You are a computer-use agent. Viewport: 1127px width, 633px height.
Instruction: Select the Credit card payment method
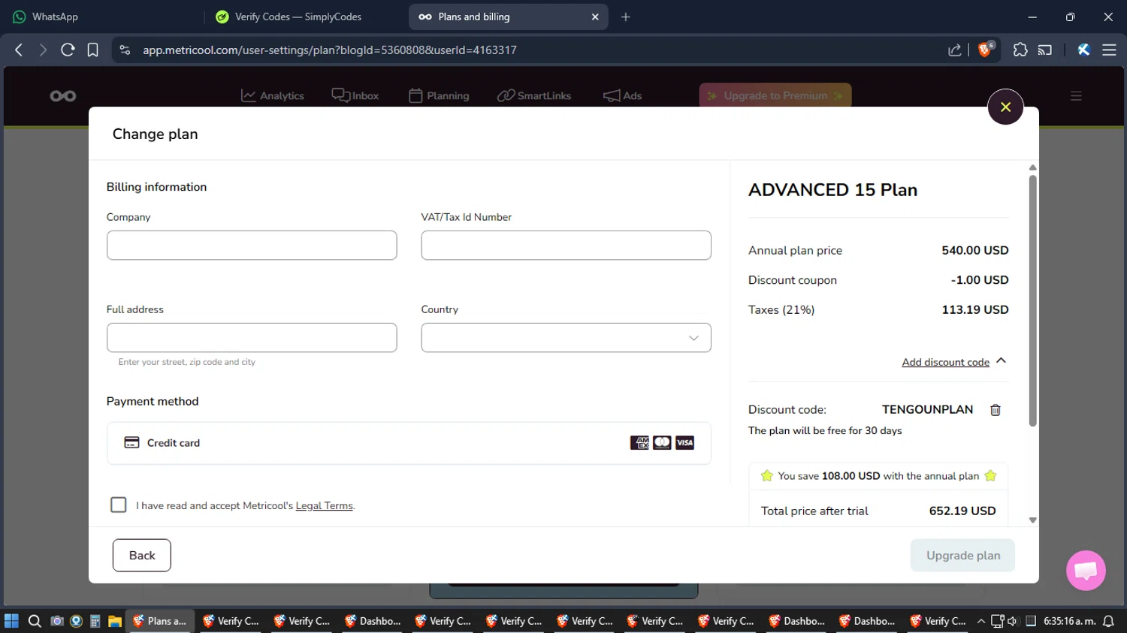coord(409,443)
